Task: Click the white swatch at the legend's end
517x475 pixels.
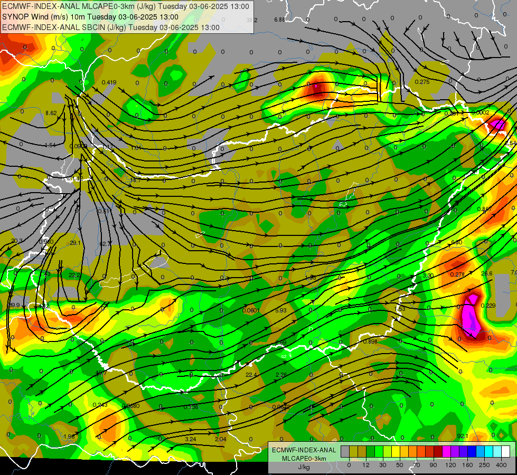Action: (505, 451)
